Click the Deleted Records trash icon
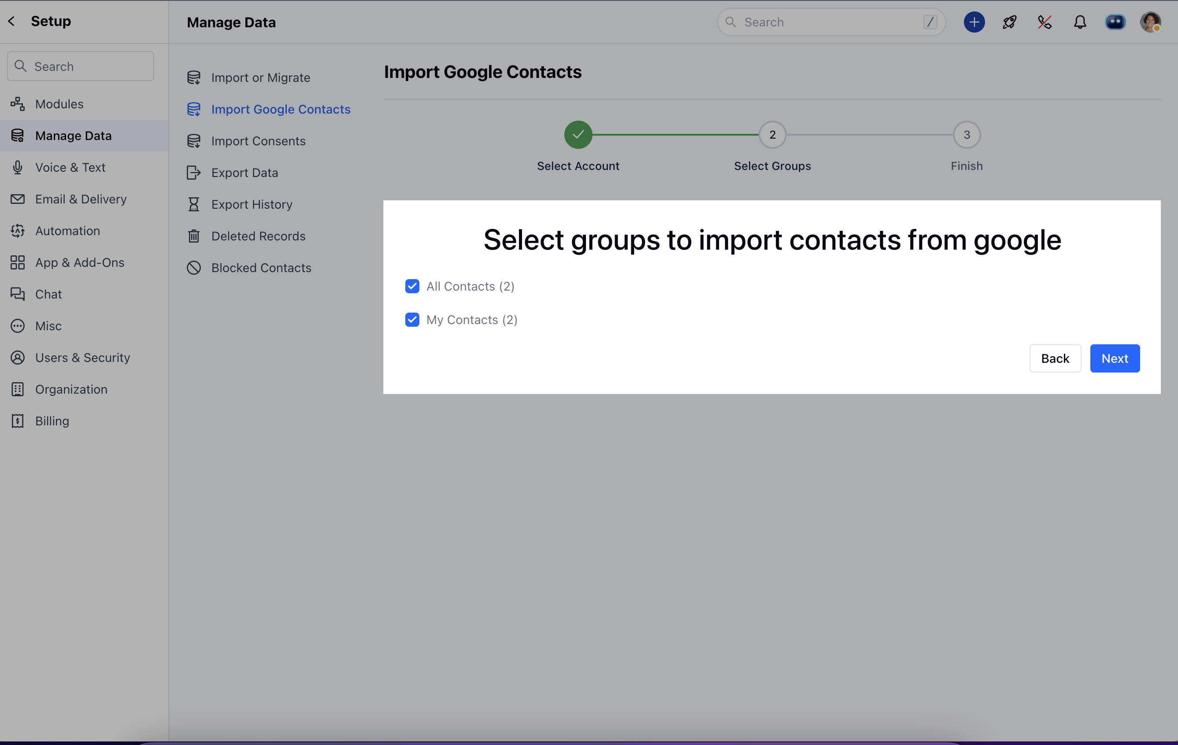1178x745 pixels. (194, 236)
